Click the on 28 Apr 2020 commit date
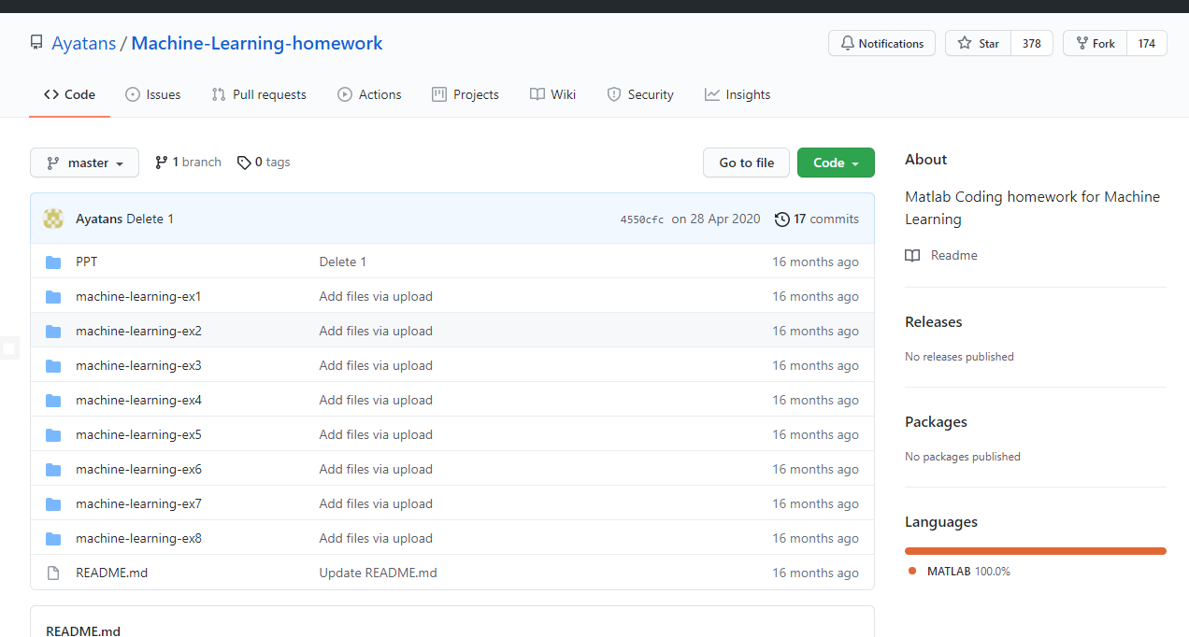The image size is (1189, 637). [x=716, y=219]
